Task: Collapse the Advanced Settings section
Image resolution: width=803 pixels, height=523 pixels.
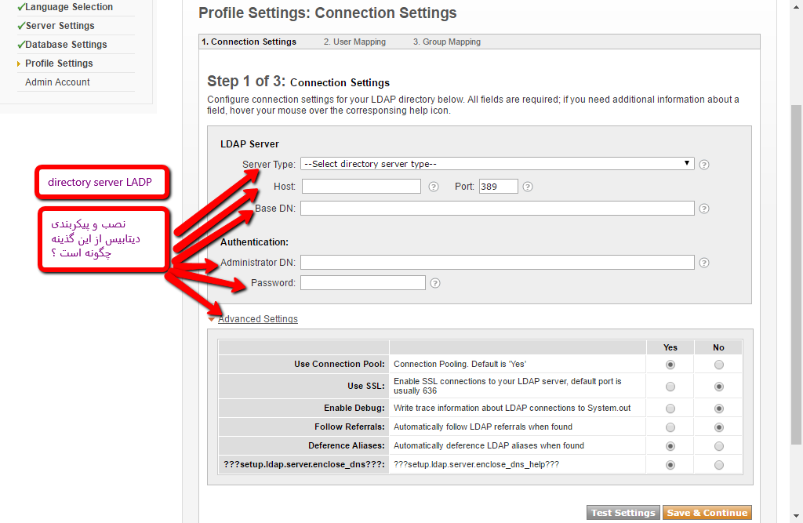Action: tap(257, 319)
